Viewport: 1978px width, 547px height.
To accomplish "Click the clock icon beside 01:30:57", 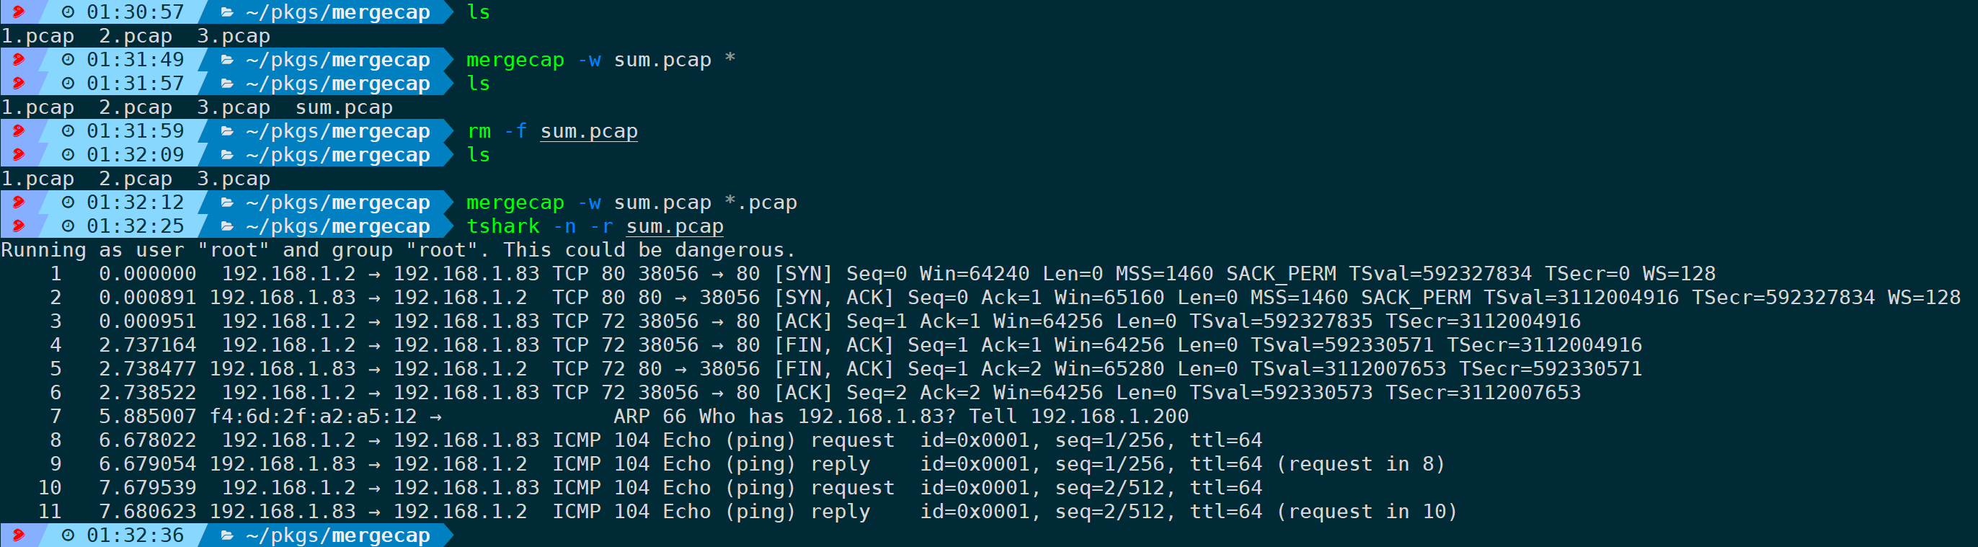I will tap(68, 12).
